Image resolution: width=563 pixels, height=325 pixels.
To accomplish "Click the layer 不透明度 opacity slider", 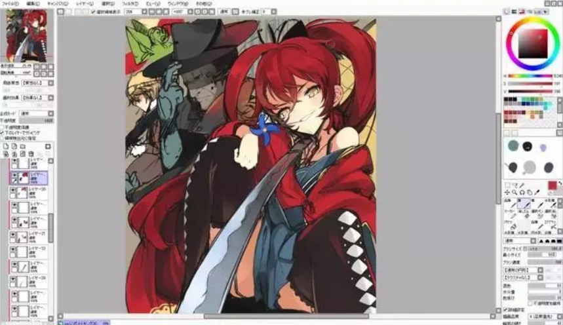I will pyautogui.click(x=36, y=121).
